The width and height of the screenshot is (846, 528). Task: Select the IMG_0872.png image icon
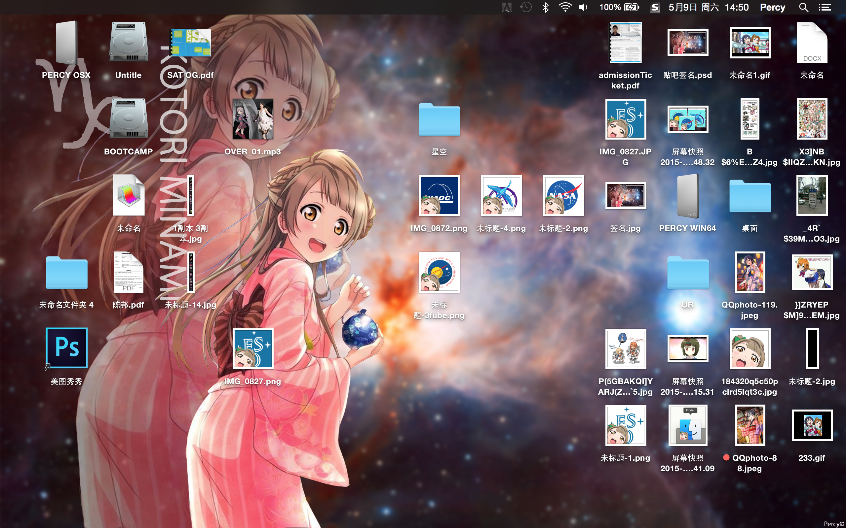click(439, 196)
